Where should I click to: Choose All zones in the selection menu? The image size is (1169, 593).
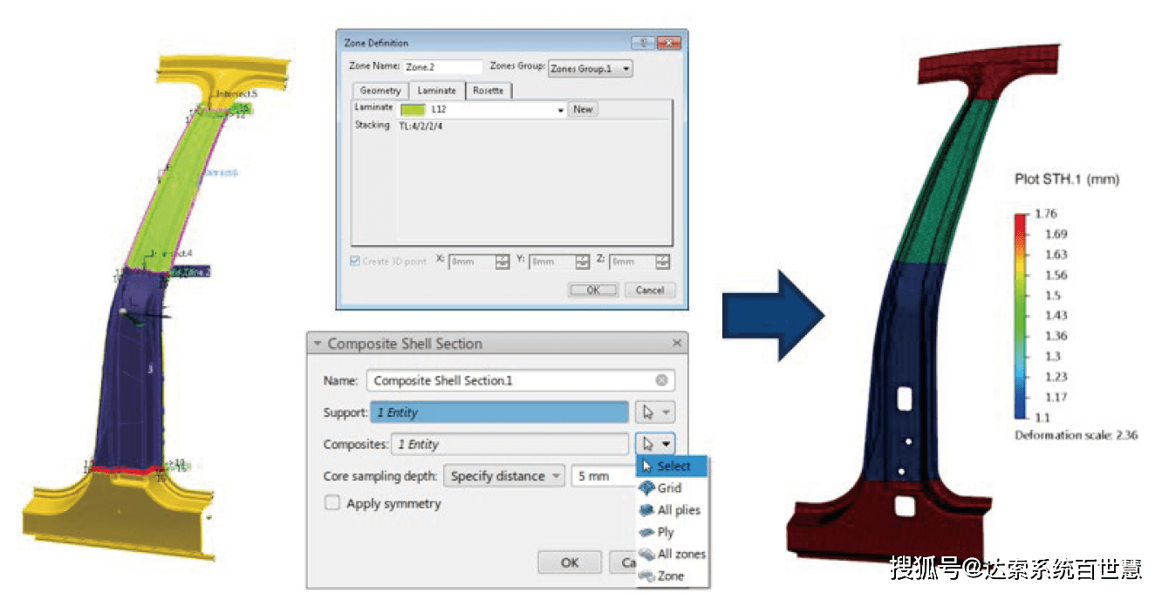click(x=680, y=554)
